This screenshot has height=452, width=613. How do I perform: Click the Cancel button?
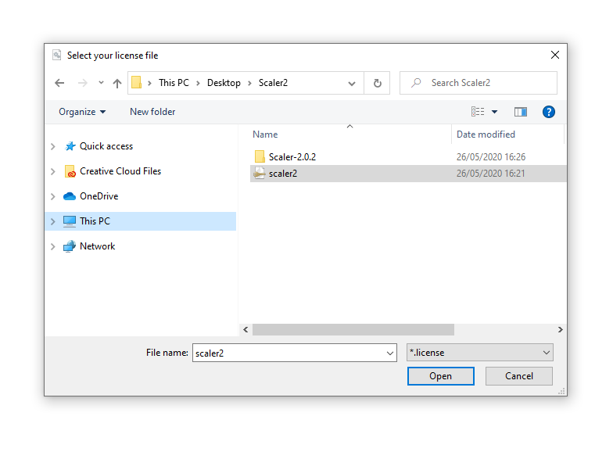coord(519,376)
